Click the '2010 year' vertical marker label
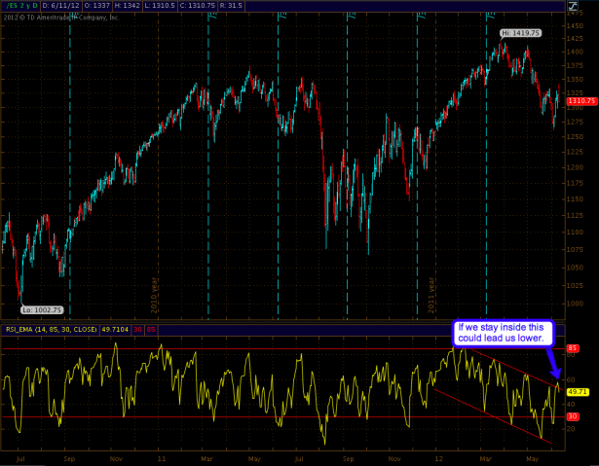Viewport: 599px width, 466px height. tap(154, 294)
